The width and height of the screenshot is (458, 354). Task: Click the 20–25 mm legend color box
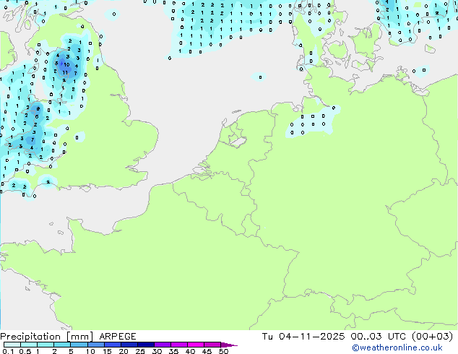tap(129, 345)
